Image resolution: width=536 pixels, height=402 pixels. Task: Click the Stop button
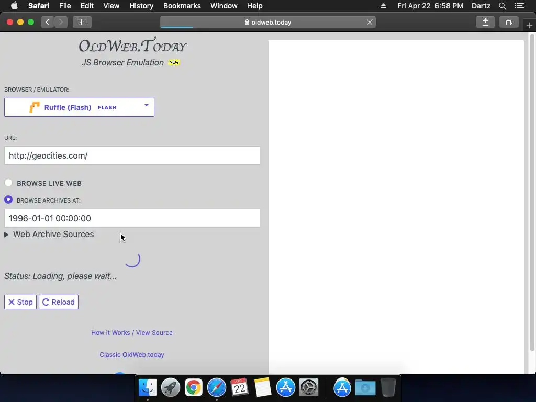click(x=20, y=302)
